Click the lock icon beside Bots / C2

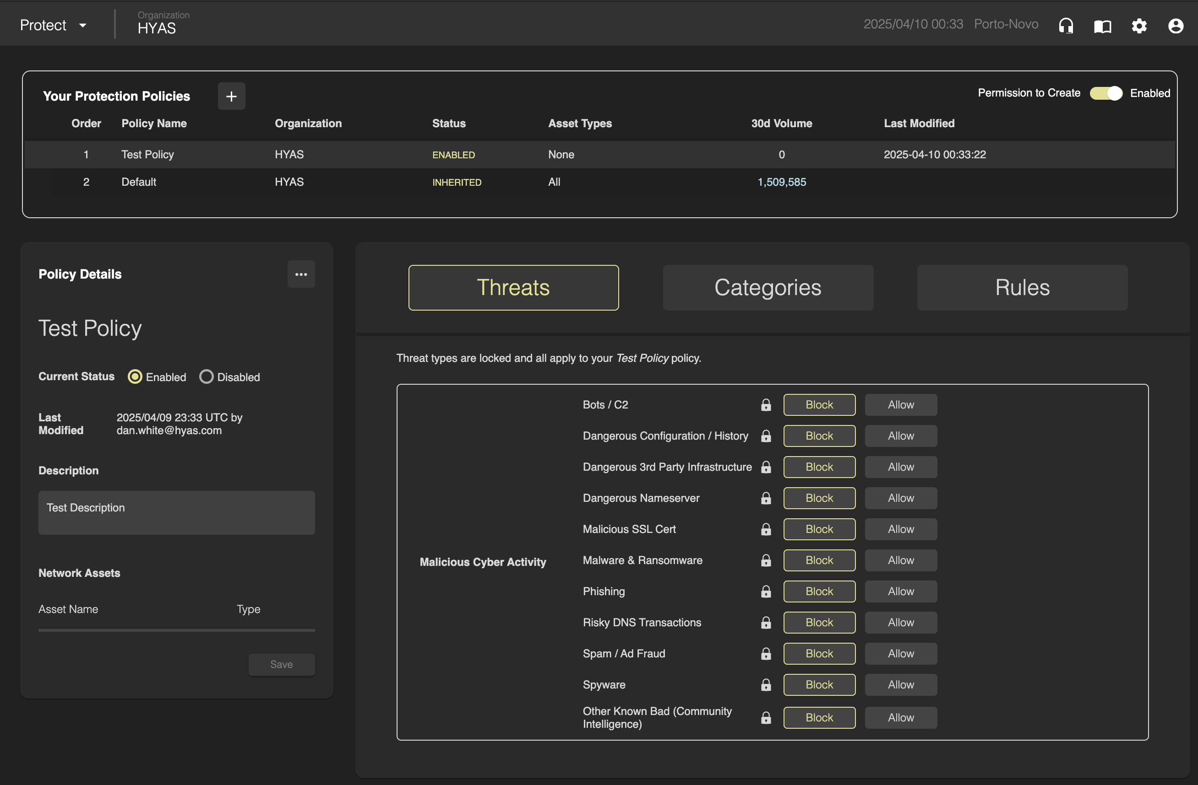click(x=766, y=405)
